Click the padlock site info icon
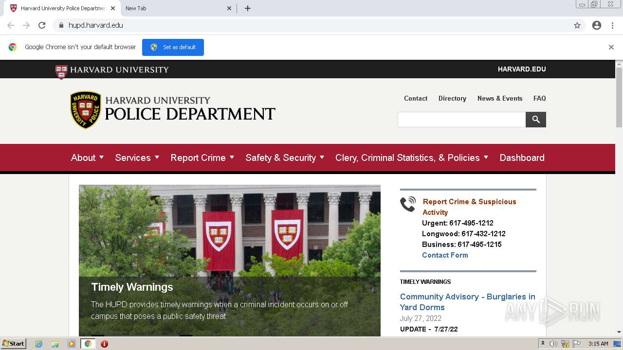623x350 pixels. click(x=61, y=25)
